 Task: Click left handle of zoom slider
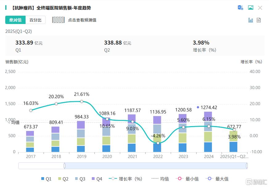coord(64,166)
